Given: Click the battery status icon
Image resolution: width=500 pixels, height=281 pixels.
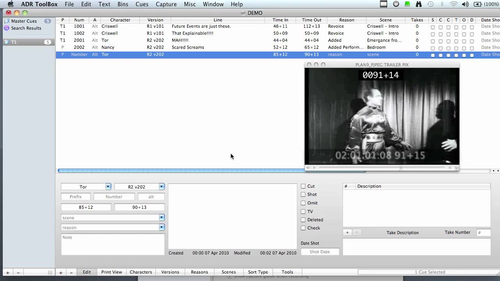Looking at the screenshot, I should click(x=478, y=4).
